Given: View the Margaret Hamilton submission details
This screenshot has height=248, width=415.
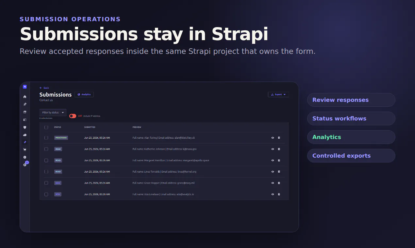Looking at the screenshot, I should [x=273, y=160].
